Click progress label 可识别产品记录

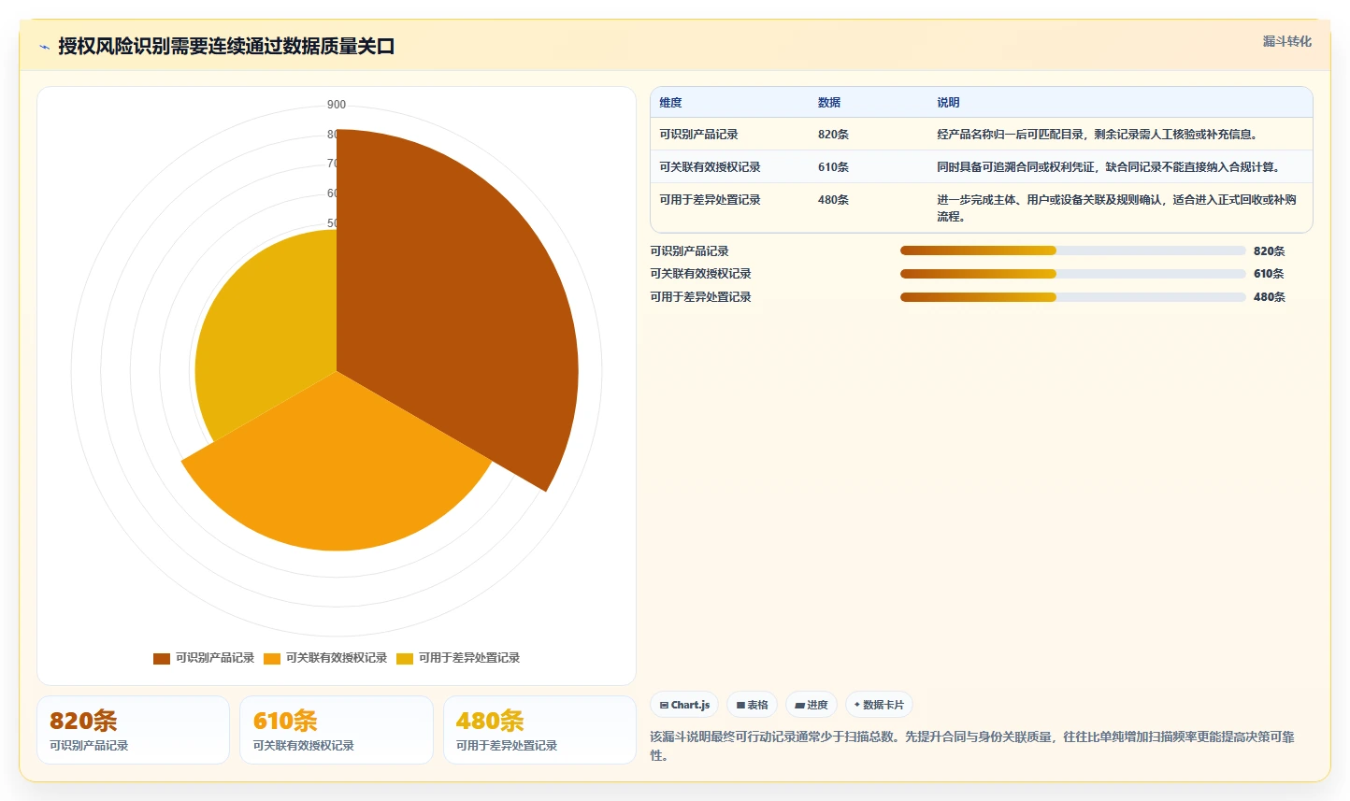689,251
